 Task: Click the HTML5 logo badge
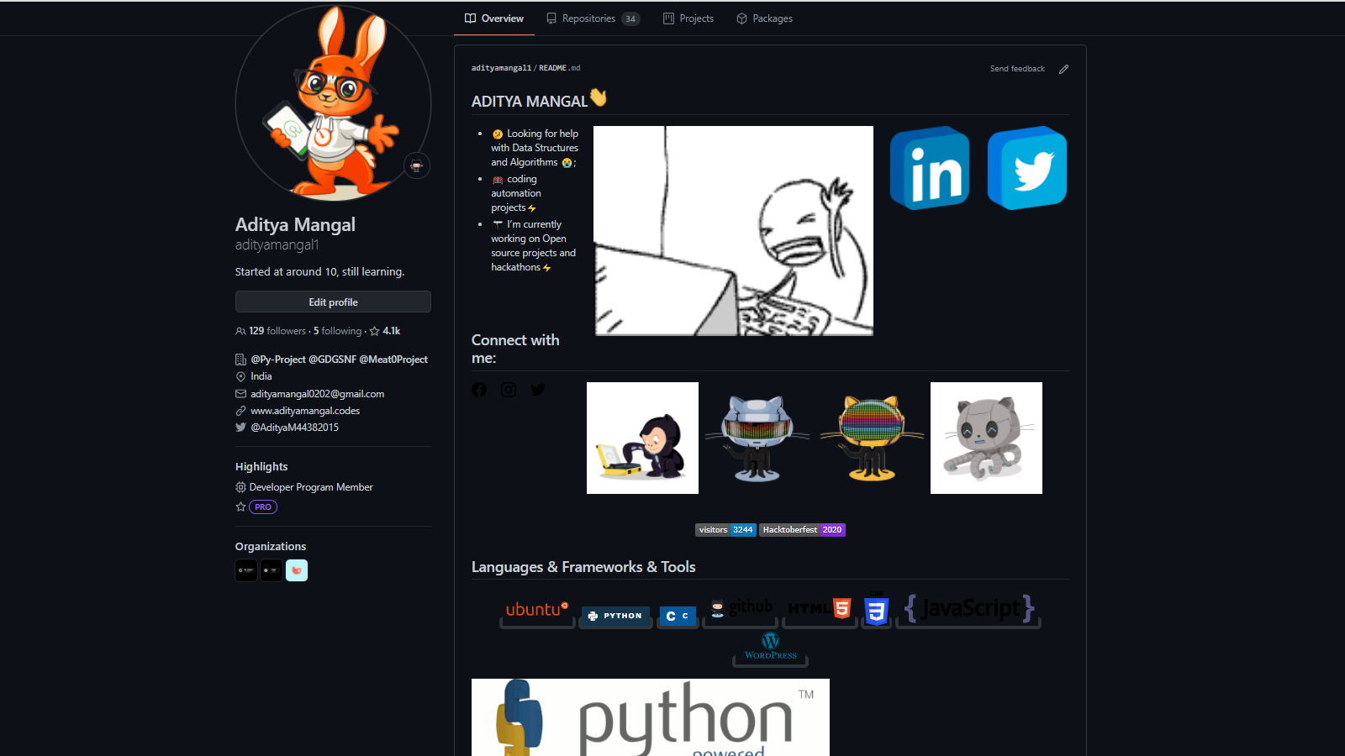820,610
